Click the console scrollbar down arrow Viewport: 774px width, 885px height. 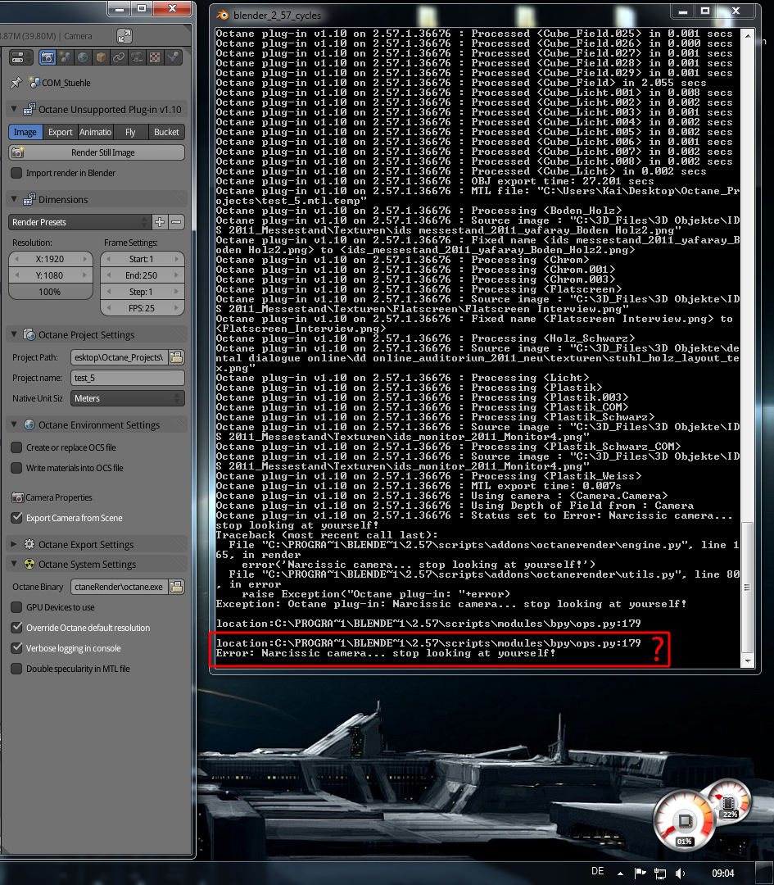[x=748, y=660]
